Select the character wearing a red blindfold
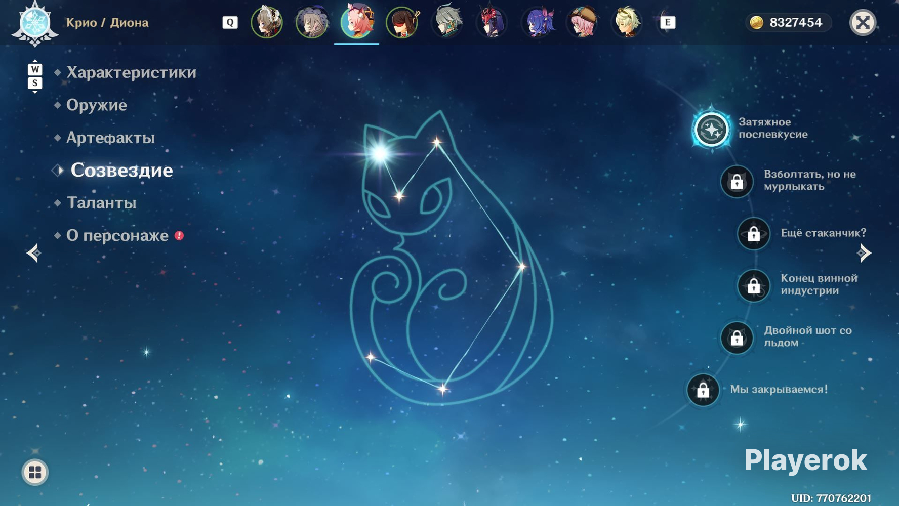The width and height of the screenshot is (899, 506). coord(402,22)
